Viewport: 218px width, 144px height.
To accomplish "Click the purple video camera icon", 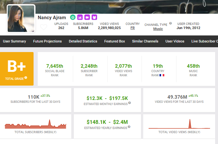I will tap(87, 17).
